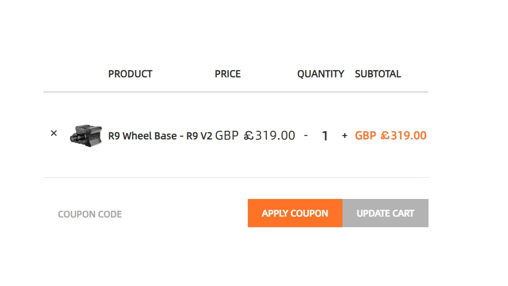Click the R9 Wheel Base product image
The image size is (508, 286).
point(87,134)
